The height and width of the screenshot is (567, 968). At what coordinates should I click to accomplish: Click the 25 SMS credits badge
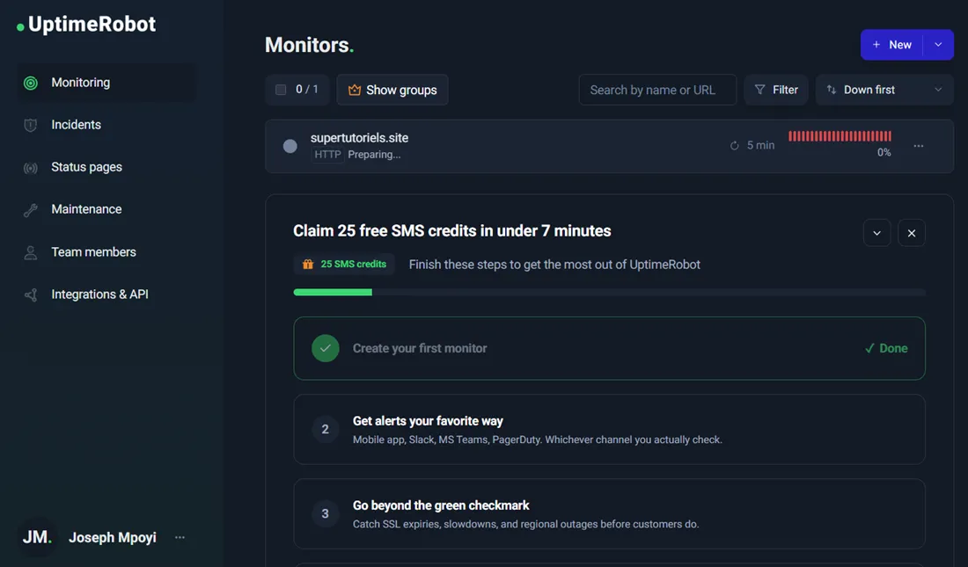click(x=344, y=264)
